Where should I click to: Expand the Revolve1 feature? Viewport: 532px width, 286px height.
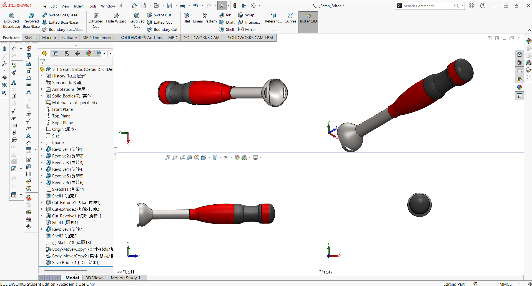[x=42, y=149]
